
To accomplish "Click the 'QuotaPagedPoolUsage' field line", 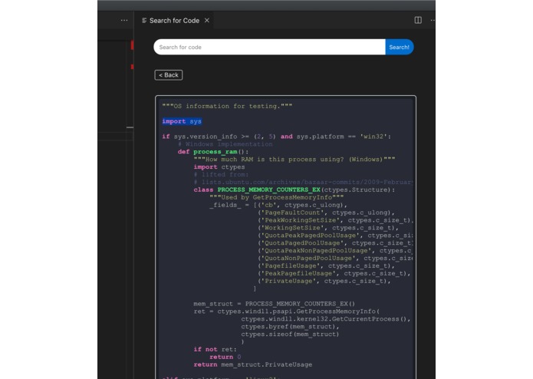I will coord(335,243).
